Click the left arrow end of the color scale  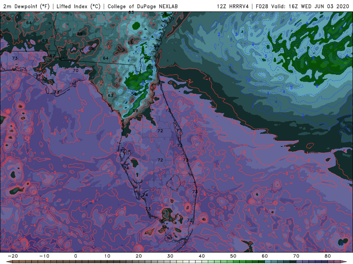[9, 261]
